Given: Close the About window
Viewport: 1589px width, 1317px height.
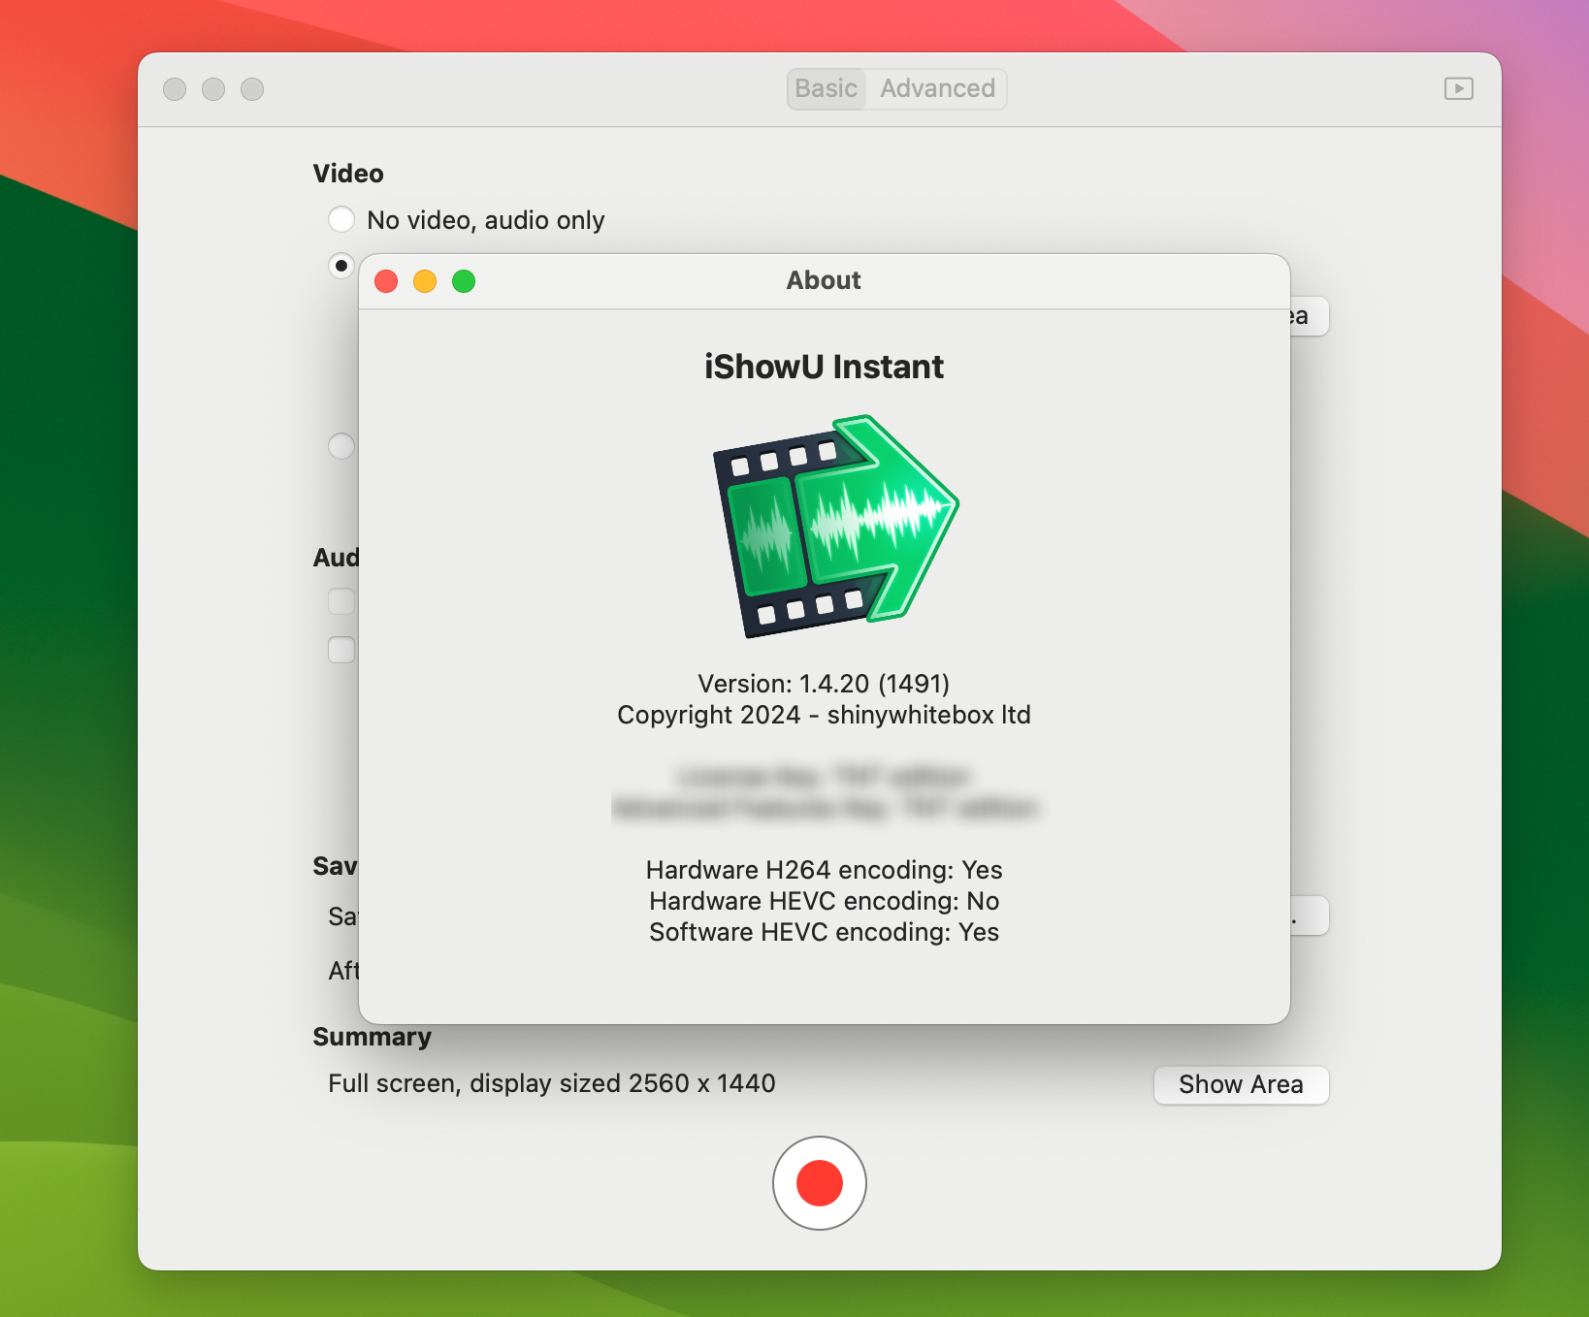Looking at the screenshot, I should pyautogui.click(x=385, y=281).
